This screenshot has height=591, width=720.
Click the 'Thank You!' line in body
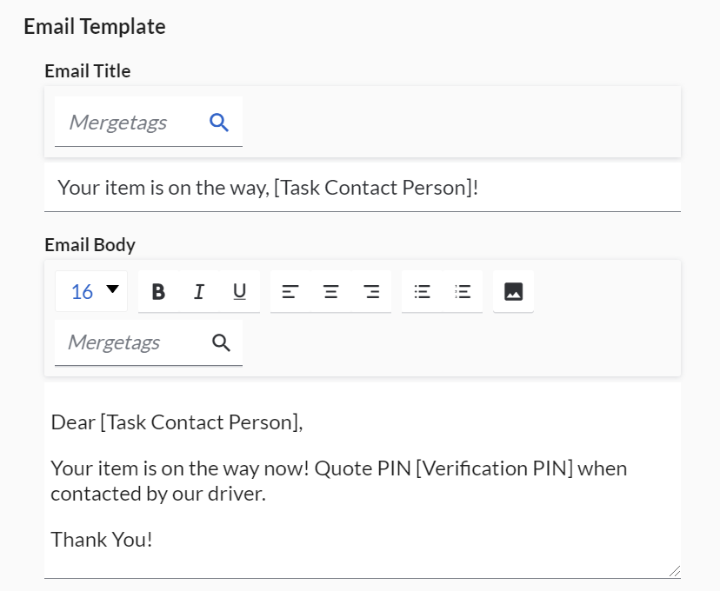102,540
